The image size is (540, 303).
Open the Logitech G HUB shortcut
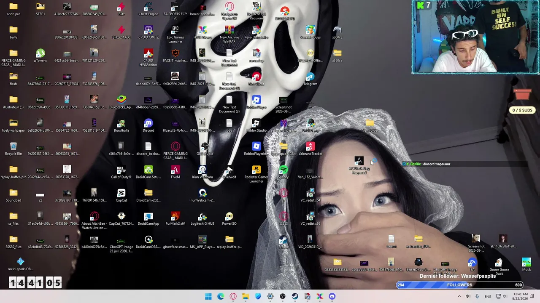(x=202, y=218)
